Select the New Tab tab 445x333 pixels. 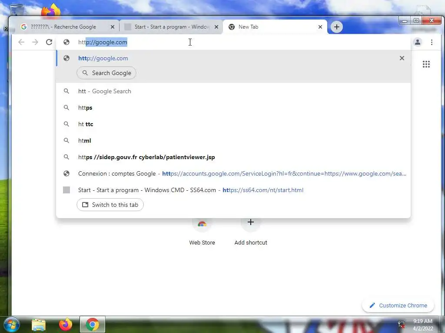tap(275, 27)
